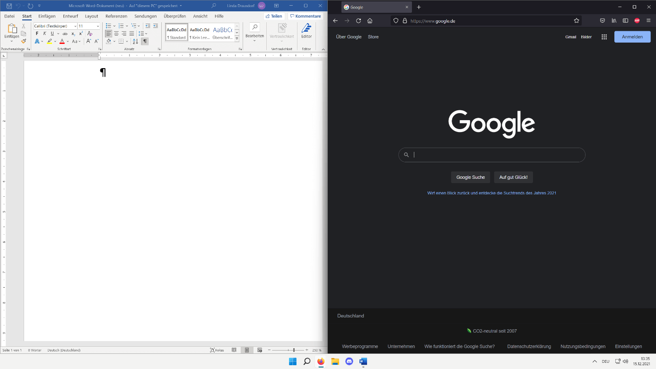Apply superscript formatting
Viewport: 656px width, 369px height.
click(x=81, y=34)
